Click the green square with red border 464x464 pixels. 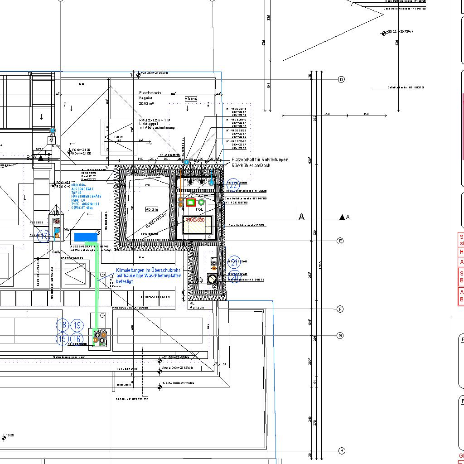click(x=191, y=203)
